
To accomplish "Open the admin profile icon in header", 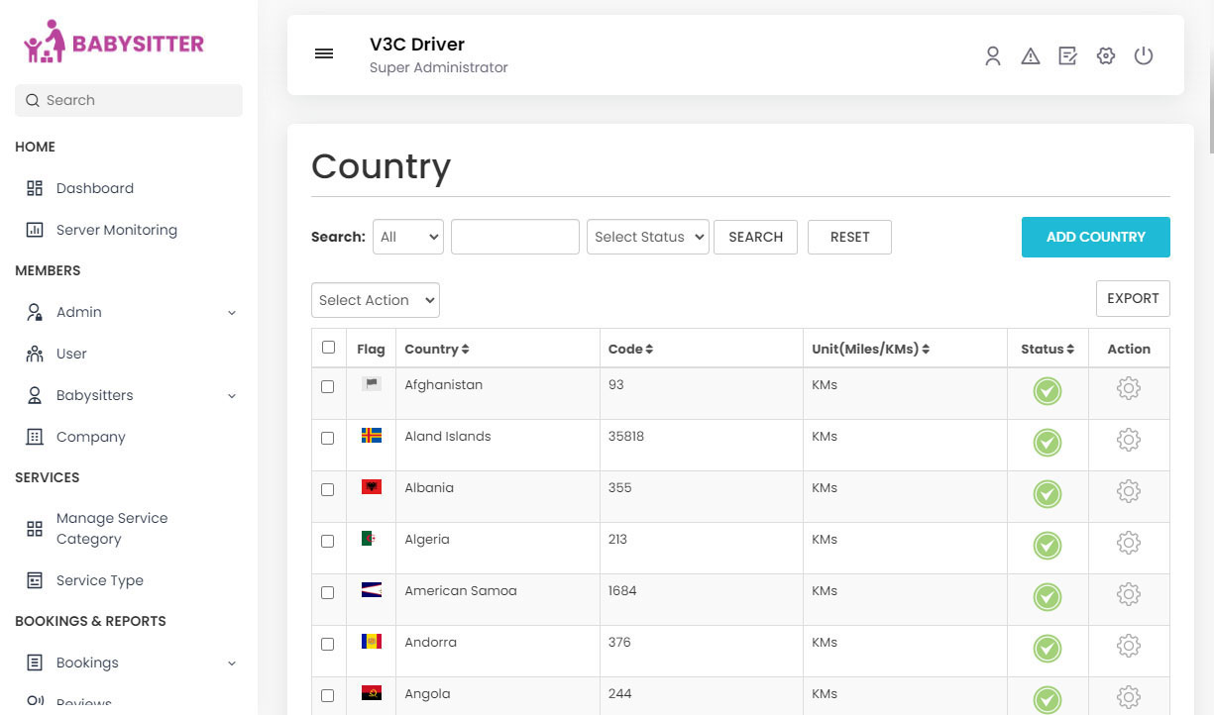I will 993,56.
